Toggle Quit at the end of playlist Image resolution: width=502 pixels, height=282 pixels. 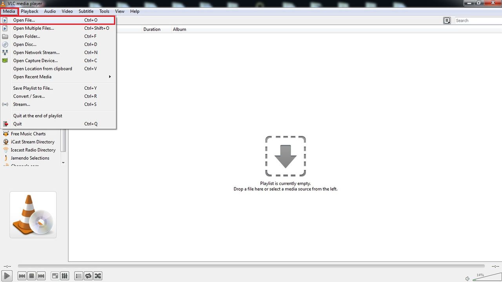pos(58,116)
